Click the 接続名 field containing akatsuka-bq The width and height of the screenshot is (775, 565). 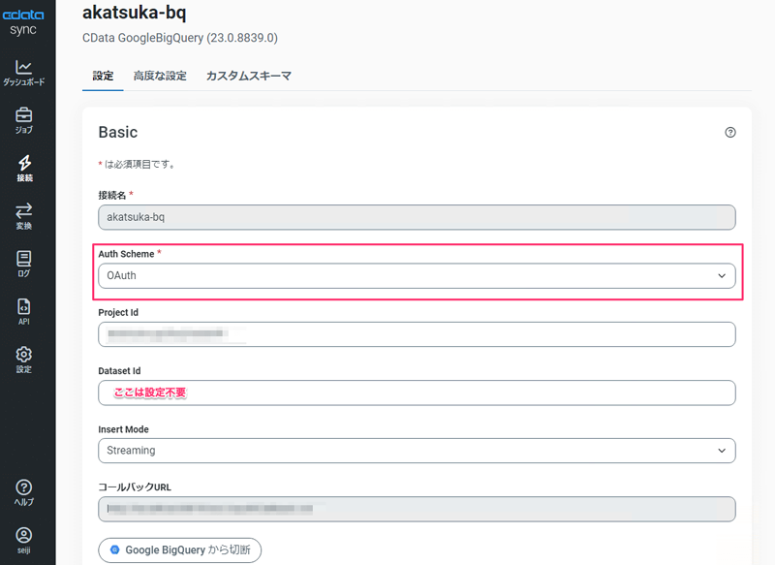417,217
